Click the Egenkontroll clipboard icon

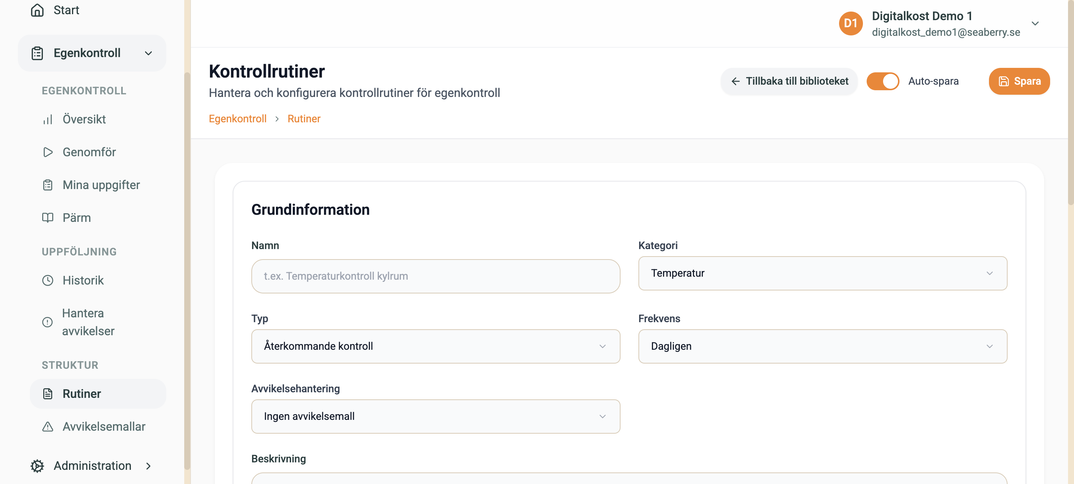(x=37, y=53)
